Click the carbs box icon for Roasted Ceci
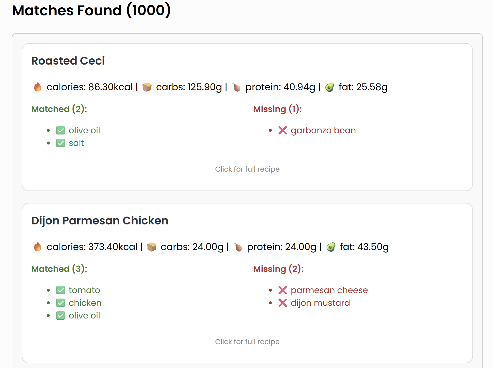Viewport: 493px width, 368px height. pyautogui.click(x=147, y=87)
